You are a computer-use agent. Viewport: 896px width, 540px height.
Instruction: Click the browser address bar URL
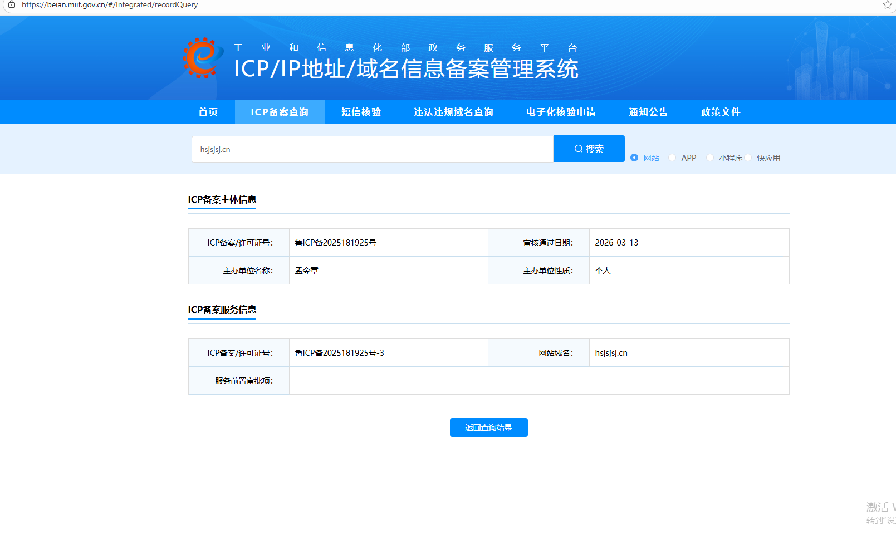(110, 4)
